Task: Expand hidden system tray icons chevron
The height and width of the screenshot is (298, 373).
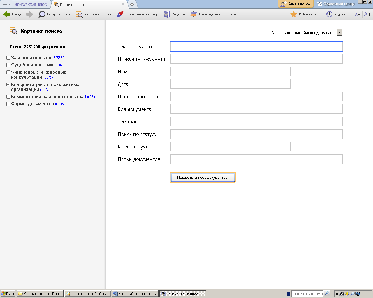Action: tap(337, 294)
